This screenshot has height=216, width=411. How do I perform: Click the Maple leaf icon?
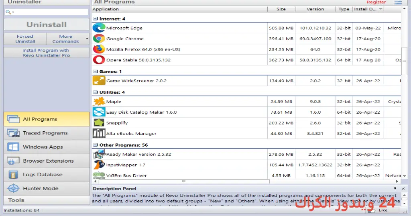[x=99, y=102]
